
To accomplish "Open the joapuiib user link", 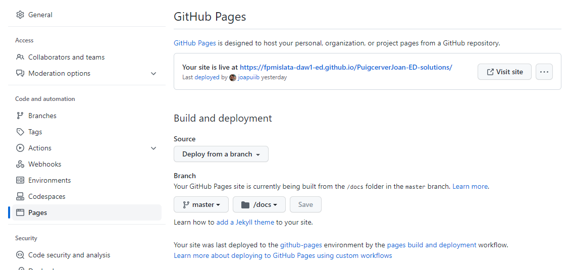I will pyautogui.click(x=249, y=77).
